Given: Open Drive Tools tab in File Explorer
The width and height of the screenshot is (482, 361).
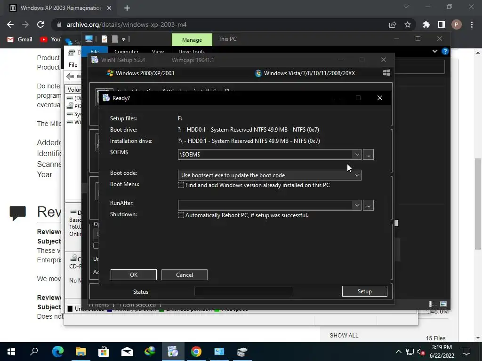Looking at the screenshot, I should point(192,51).
